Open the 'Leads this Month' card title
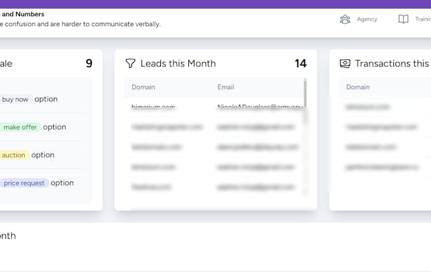The height and width of the screenshot is (280, 431). click(x=178, y=64)
